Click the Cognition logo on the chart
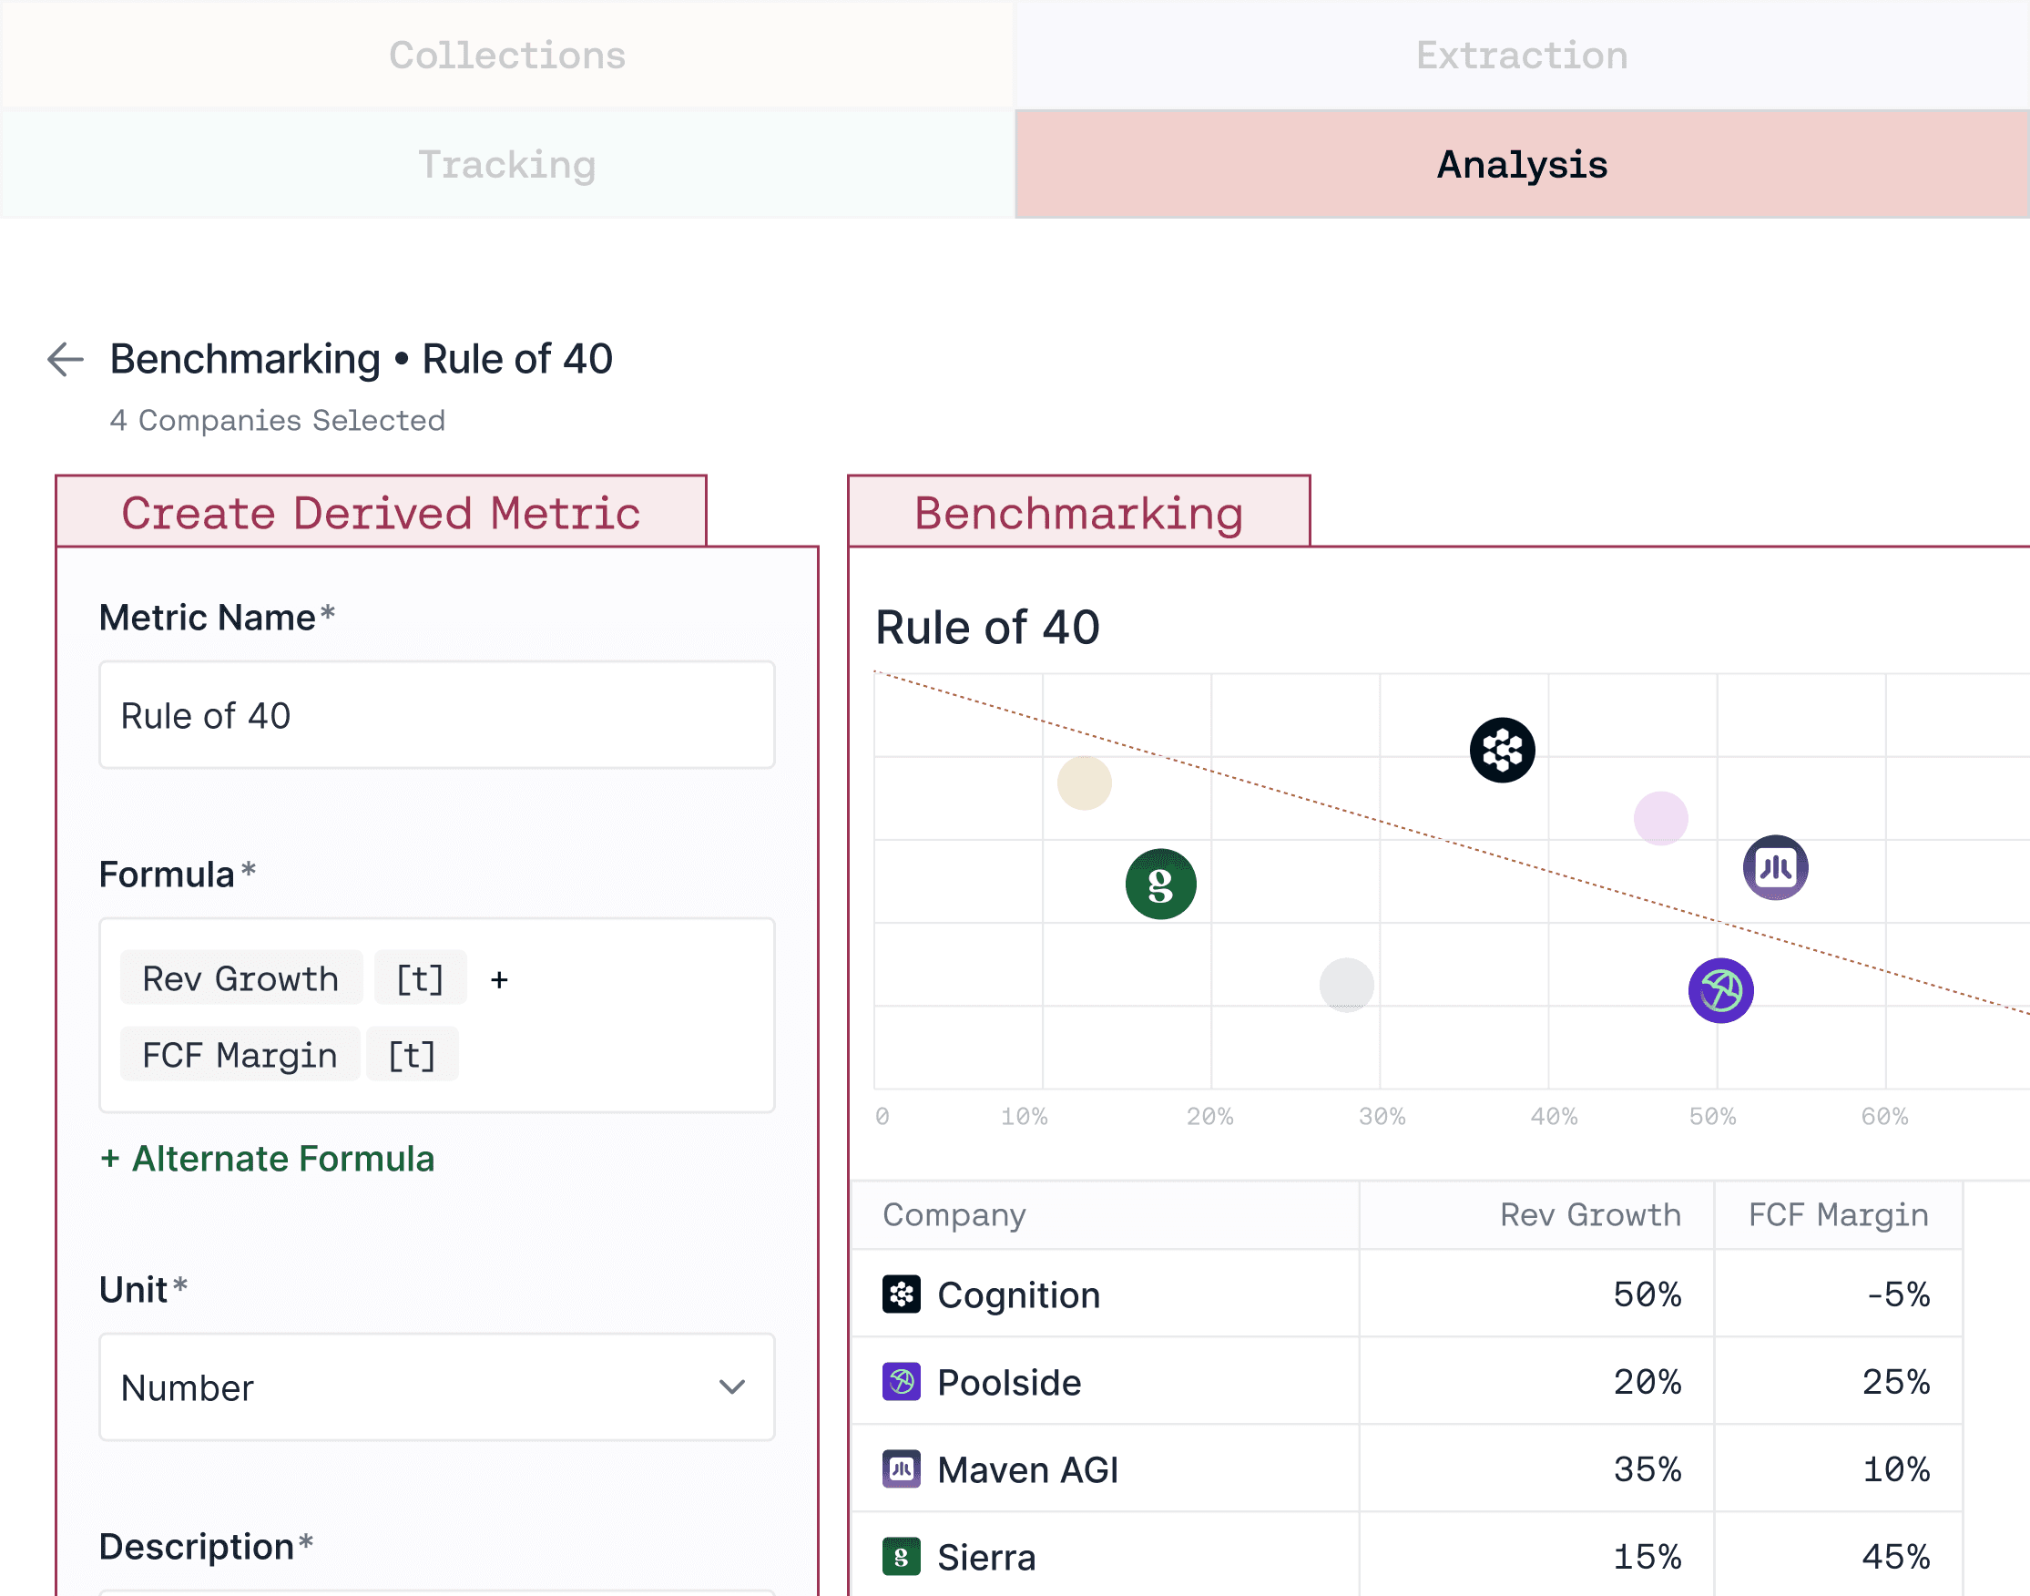Viewport: 2030px width, 1596px height. (1502, 750)
